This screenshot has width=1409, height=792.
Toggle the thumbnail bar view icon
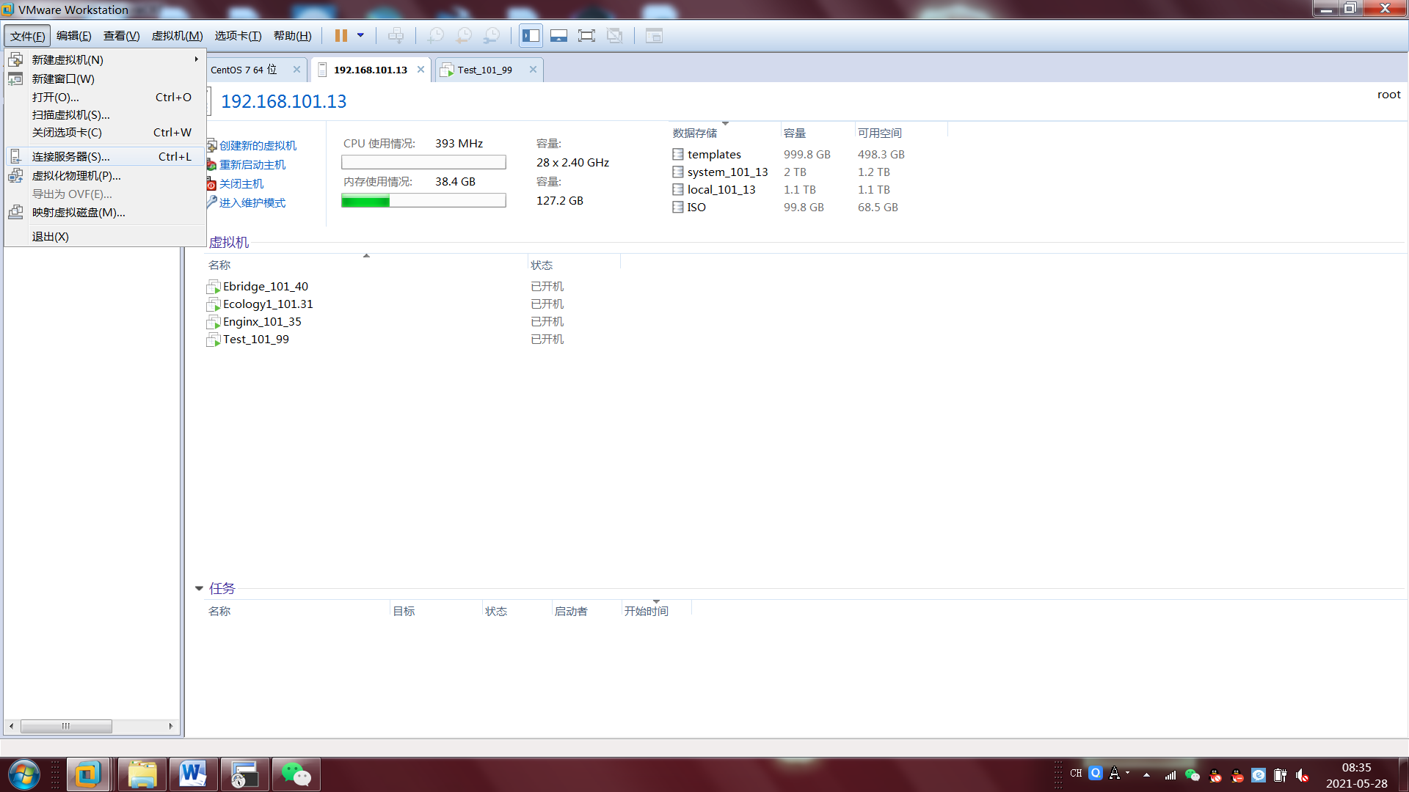[x=558, y=35]
